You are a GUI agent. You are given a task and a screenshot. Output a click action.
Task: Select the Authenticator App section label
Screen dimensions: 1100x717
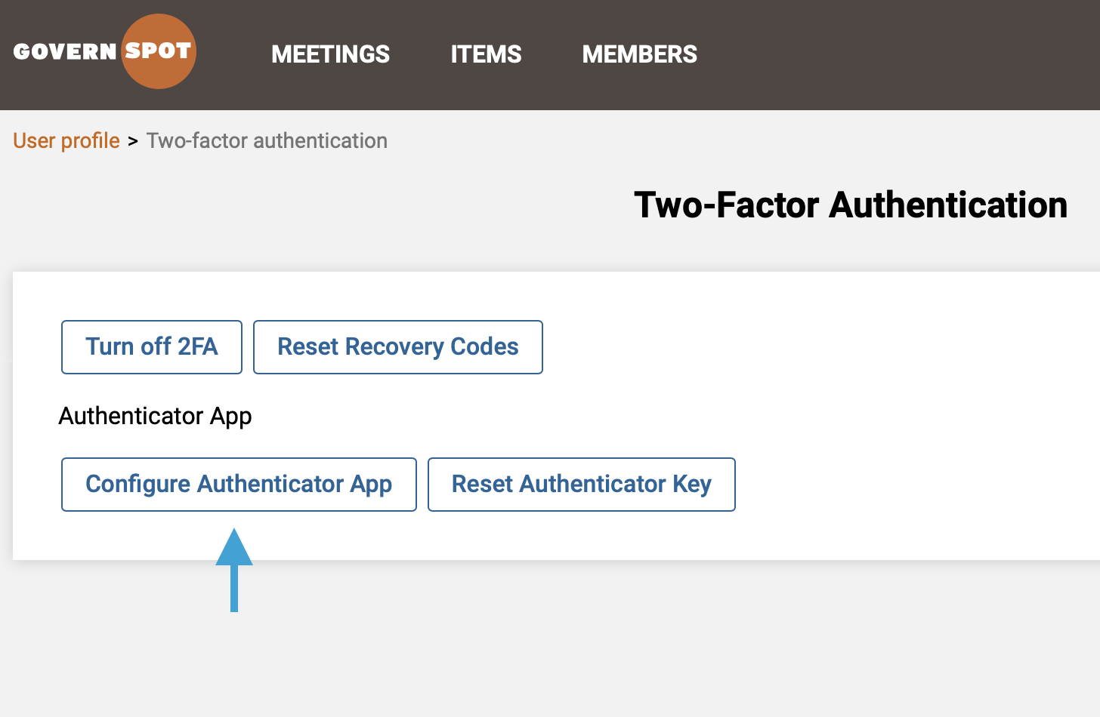pos(156,416)
